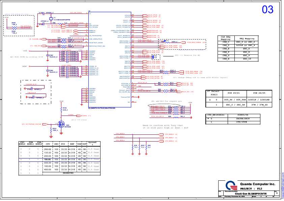
Task: Click the CPU_STOP# pin label
Action: (x=94, y=26)
